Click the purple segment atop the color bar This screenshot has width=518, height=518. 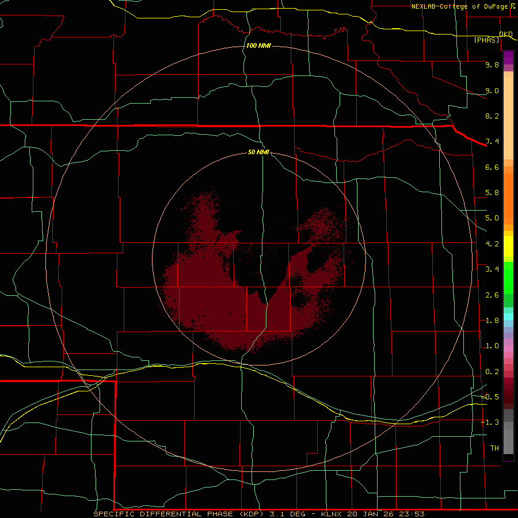[x=508, y=58]
